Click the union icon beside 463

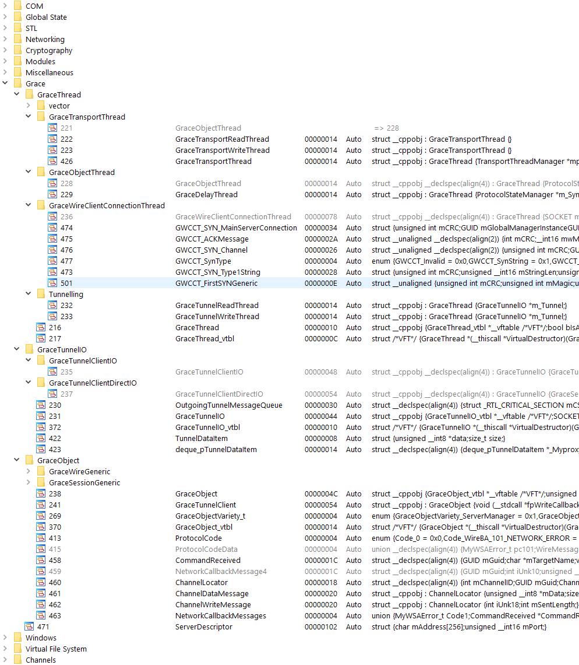click(41, 615)
